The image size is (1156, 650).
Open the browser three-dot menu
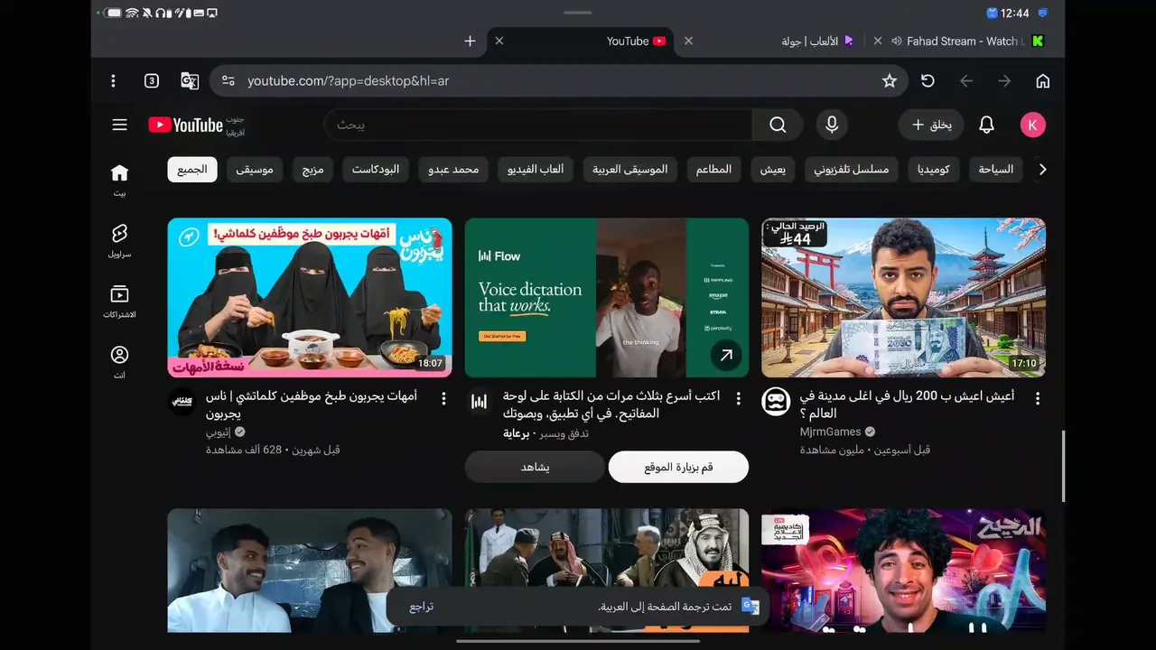(113, 81)
